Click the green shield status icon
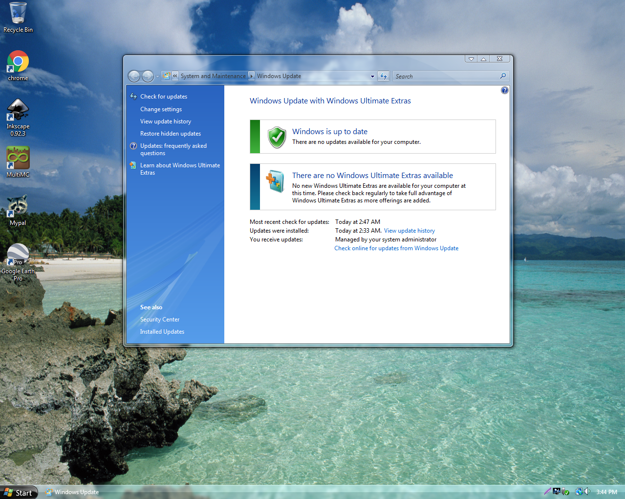 tap(277, 137)
